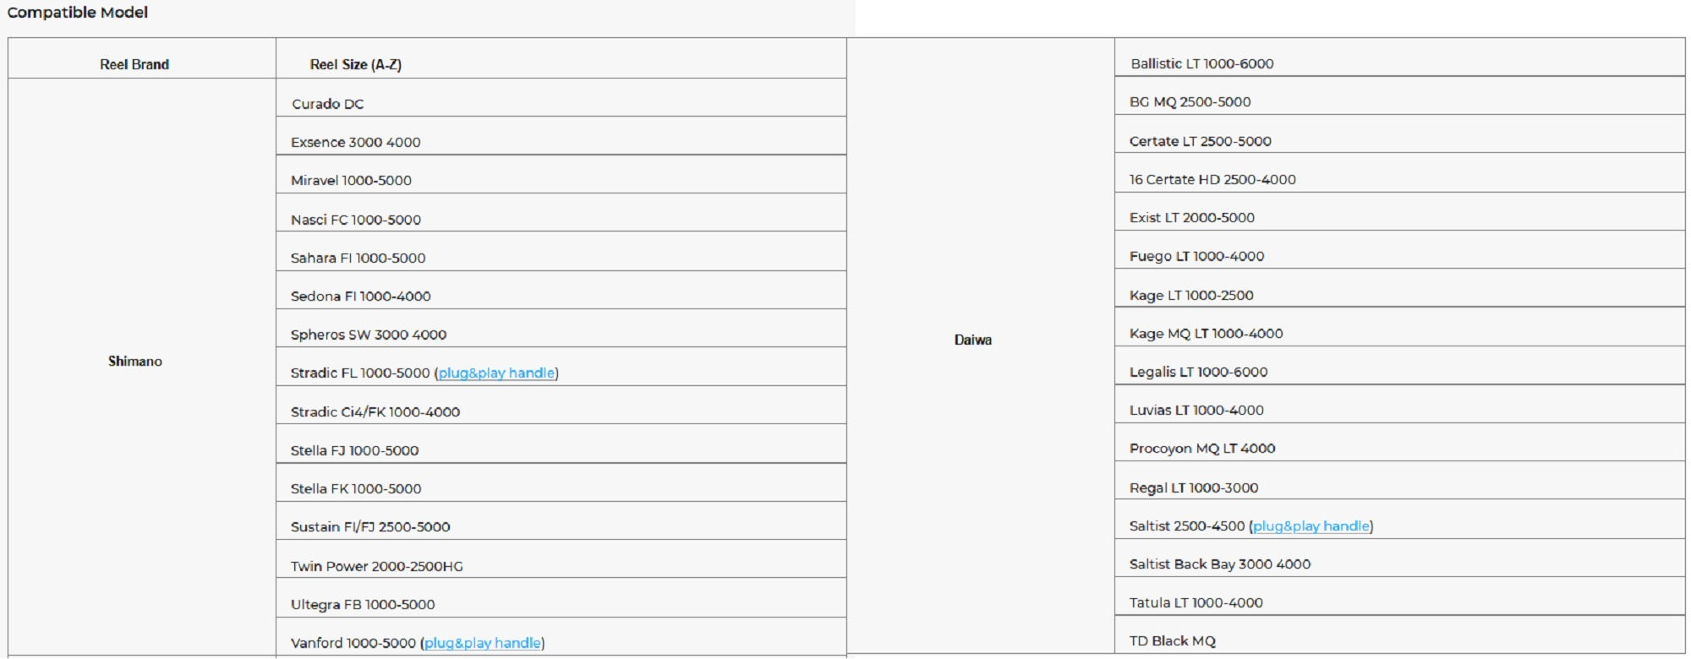Click the TD Black MQ entry

click(x=1172, y=641)
